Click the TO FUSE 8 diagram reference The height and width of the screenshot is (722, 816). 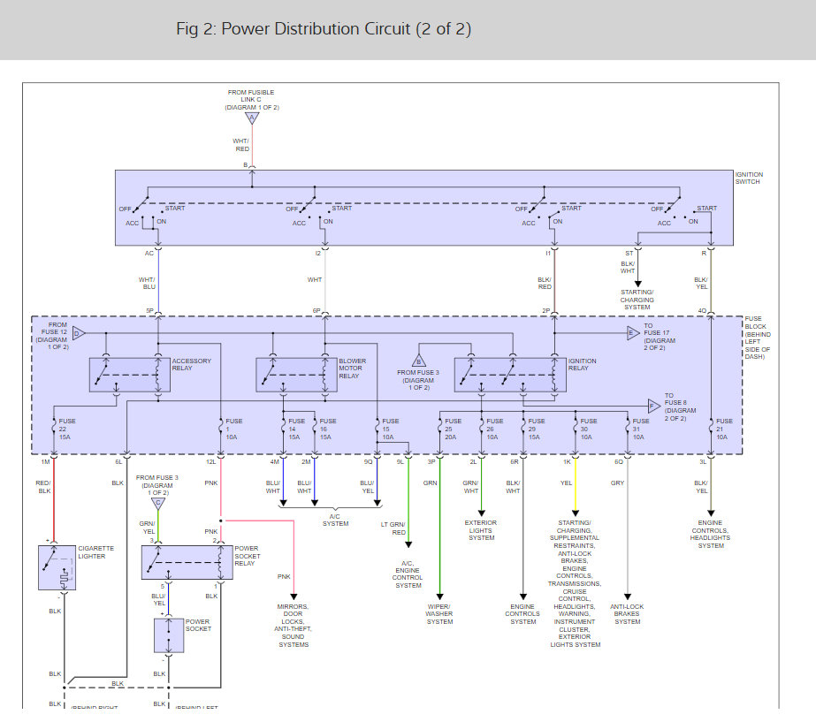(680, 407)
